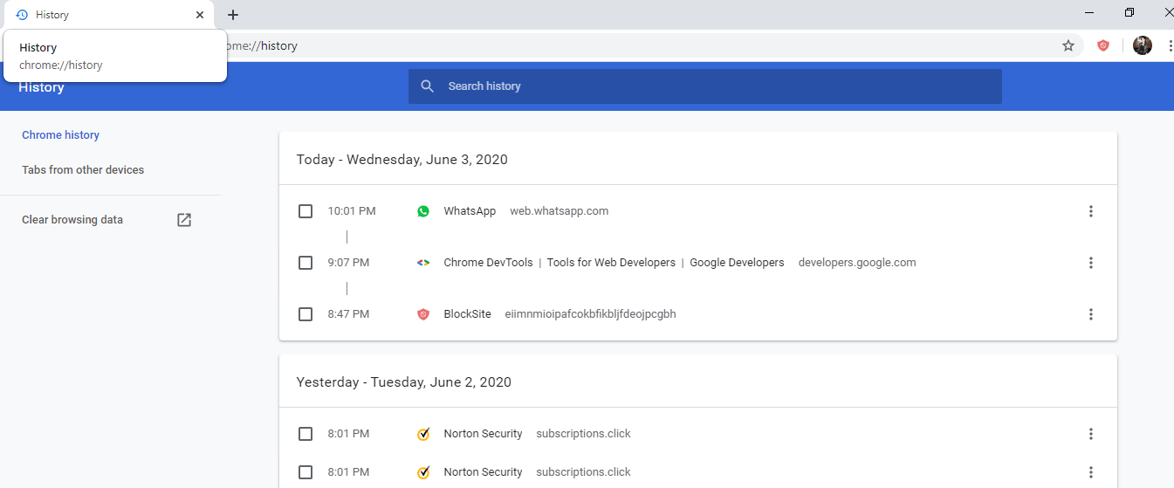Screen dimensions: 1174x488
Task: Click Clear browsing data link
Action: 72,220
